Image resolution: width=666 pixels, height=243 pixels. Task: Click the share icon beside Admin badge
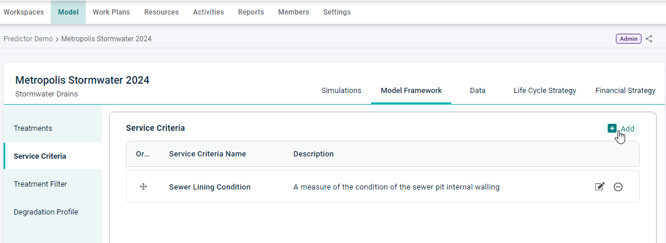coord(649,39)
